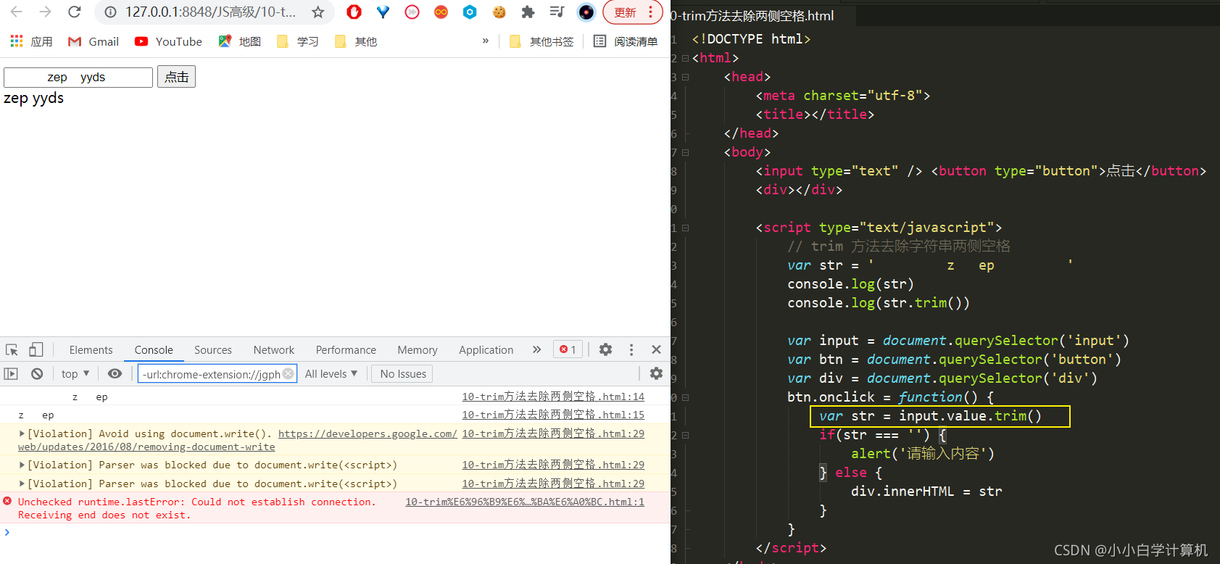Bookmark this page with the star icon
This screenshot has height=564, width=1220.
[318, 12]
